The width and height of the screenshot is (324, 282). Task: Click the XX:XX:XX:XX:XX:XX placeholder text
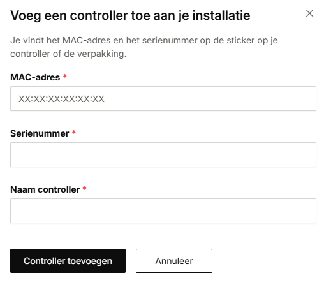click(61, 99)
